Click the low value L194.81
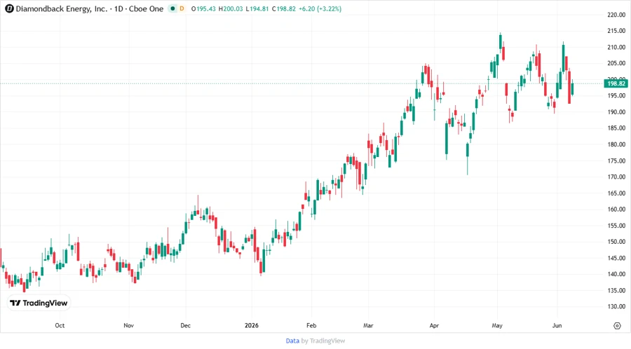 (x=257, y=8)
